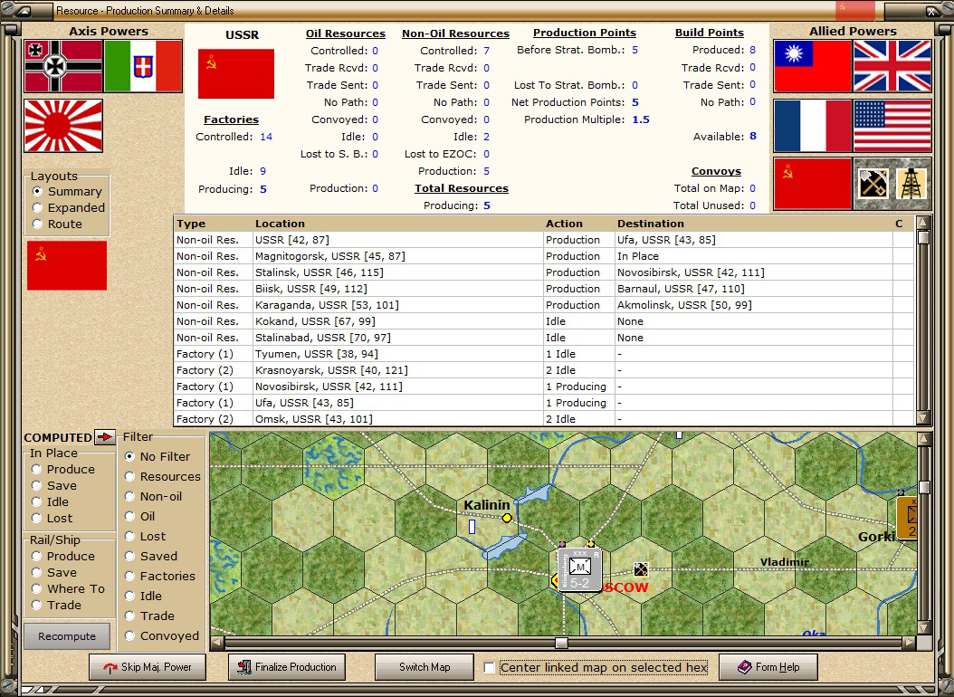Click Finalize Production button
This screenshot has width=954, height=697.
(287, 667)
